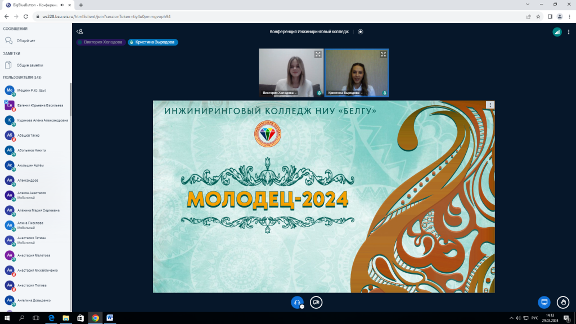
Task: Bookmark this page with star icon
Action: pyautogui.click(x=538, y=16)
